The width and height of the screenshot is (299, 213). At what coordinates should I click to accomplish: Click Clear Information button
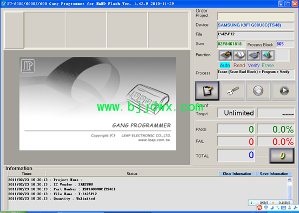coord(237,173)
